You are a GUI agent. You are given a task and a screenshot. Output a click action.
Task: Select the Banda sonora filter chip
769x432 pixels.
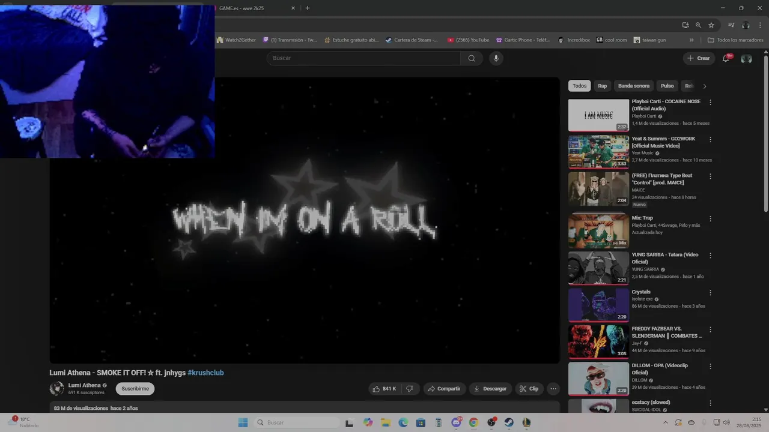(634, 86)
